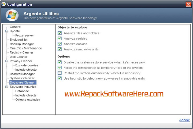Uncheck Disable the system restore service option
The height and width of the screenshot is (129, 193).
point(60,62)
